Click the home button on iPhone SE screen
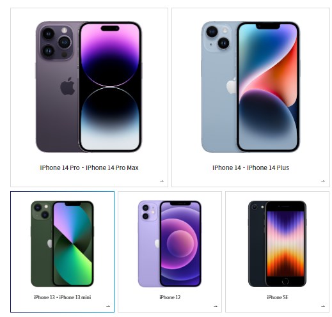Viewport: 332px width, 317px height. point(285,281)
